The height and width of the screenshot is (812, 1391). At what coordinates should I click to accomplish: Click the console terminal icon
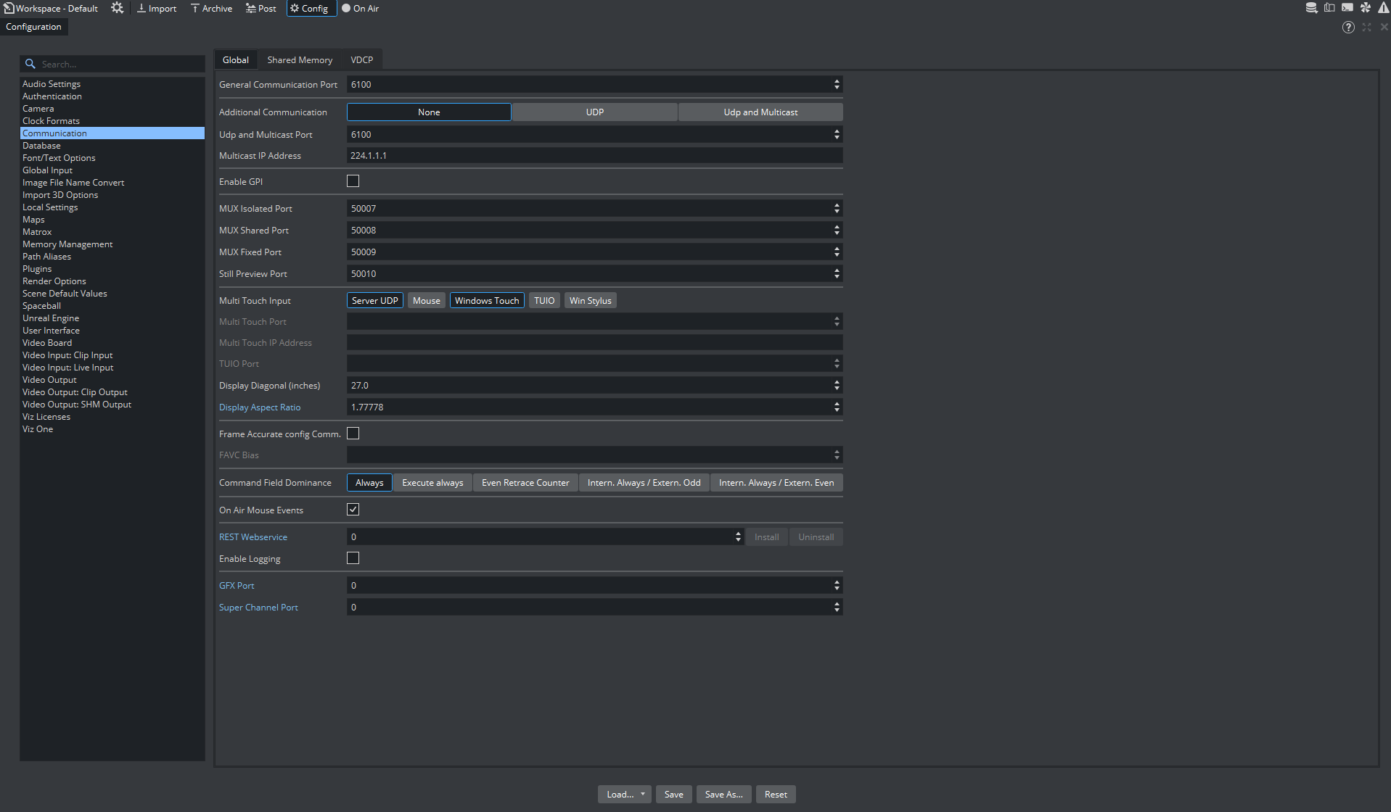tap(1347, 8)
